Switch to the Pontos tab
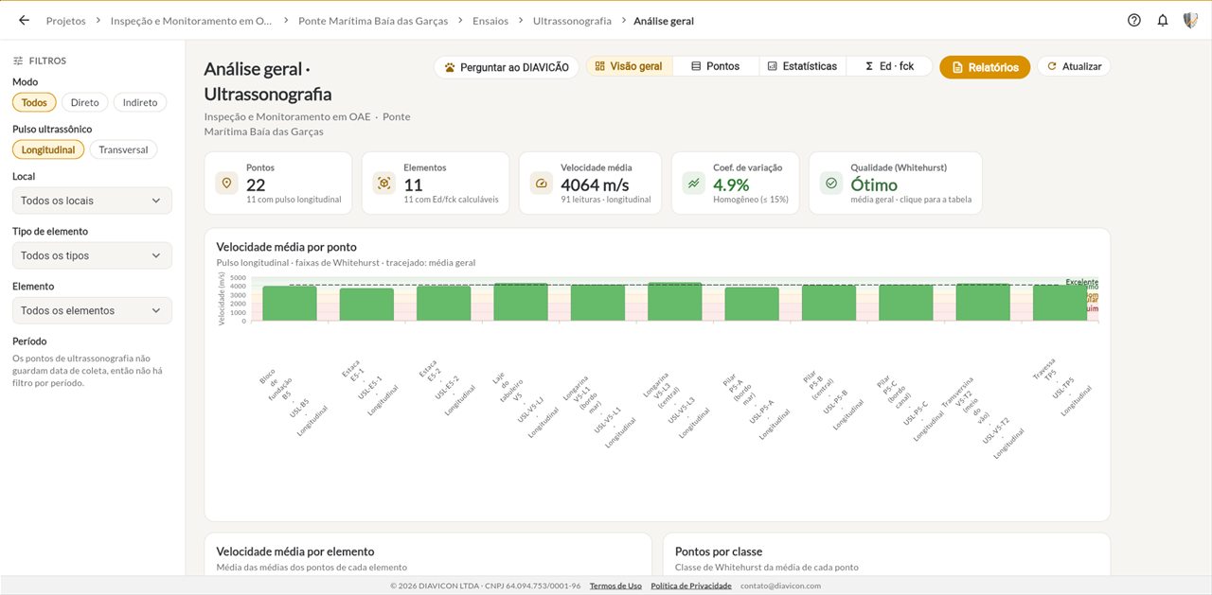 pos(716,66)
